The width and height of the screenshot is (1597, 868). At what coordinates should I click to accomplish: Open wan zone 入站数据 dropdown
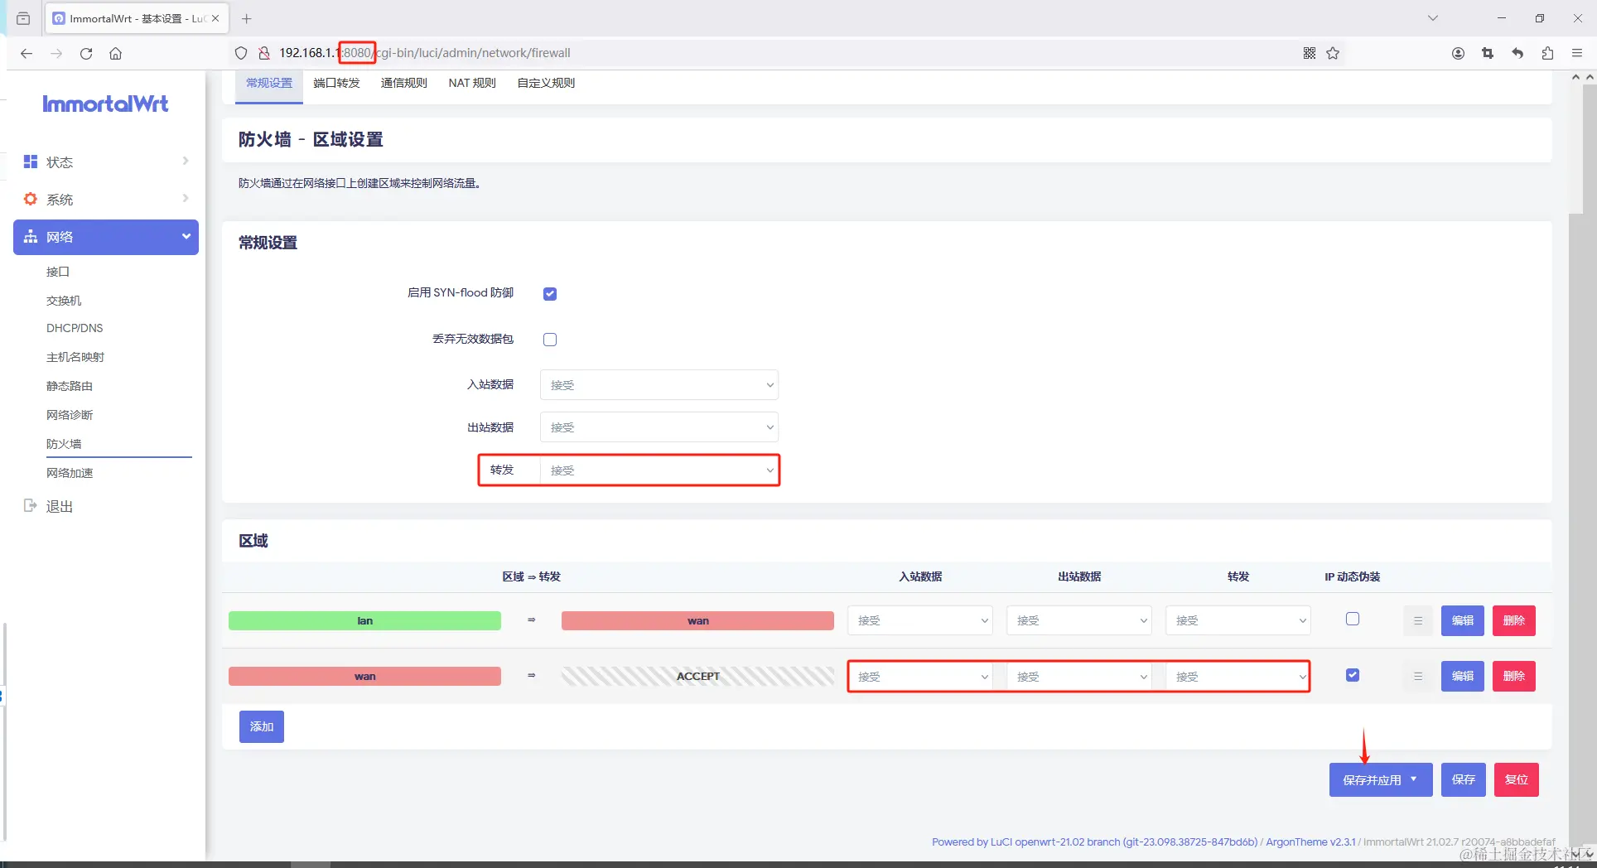point(920,677)
